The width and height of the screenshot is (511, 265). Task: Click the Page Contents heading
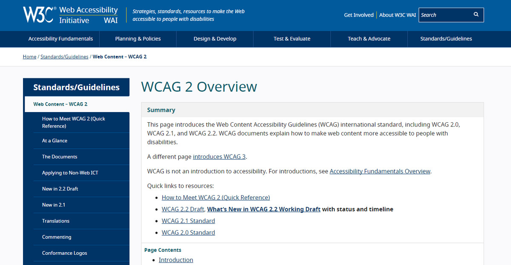click(x=163, y=250)
